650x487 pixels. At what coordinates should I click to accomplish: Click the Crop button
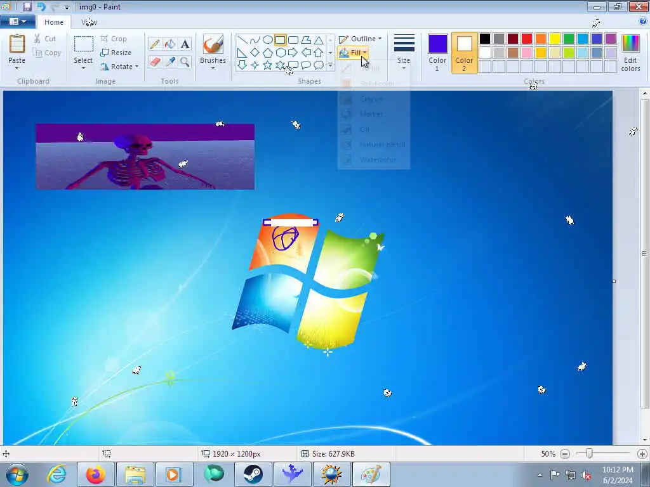114,39
